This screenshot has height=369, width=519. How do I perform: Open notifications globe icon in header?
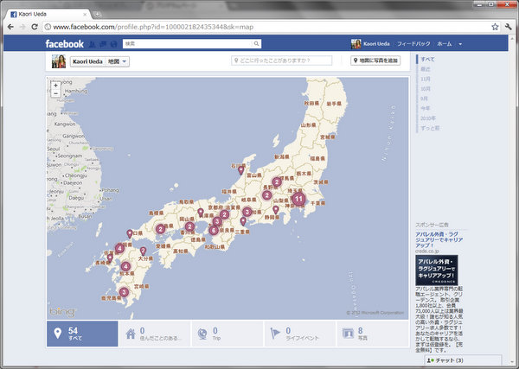coord(113,44)
